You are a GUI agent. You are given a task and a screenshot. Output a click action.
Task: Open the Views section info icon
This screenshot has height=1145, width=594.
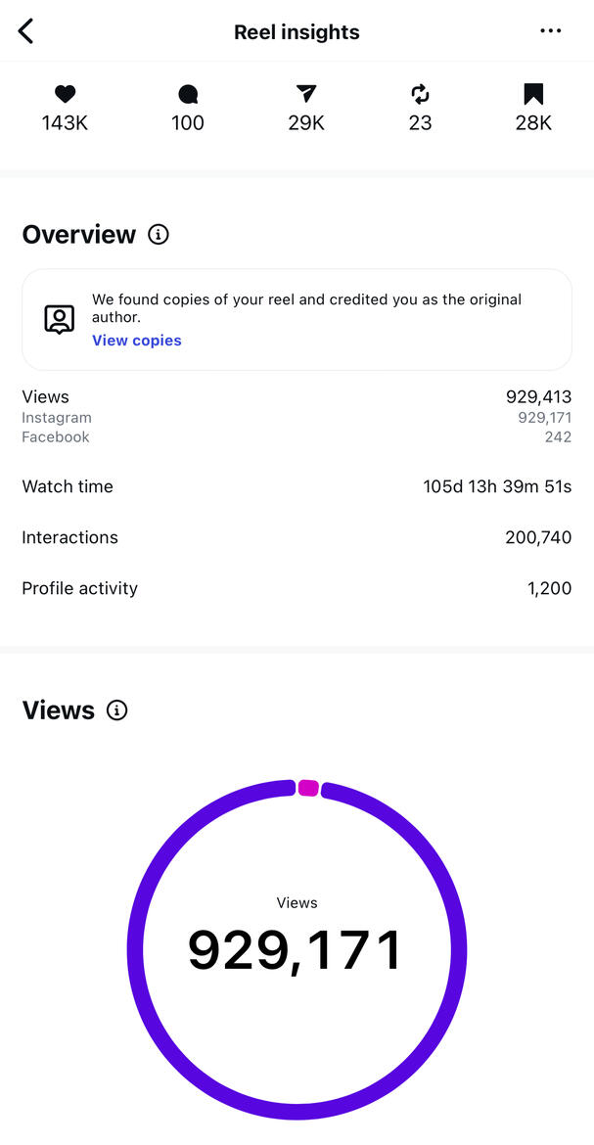116,710
